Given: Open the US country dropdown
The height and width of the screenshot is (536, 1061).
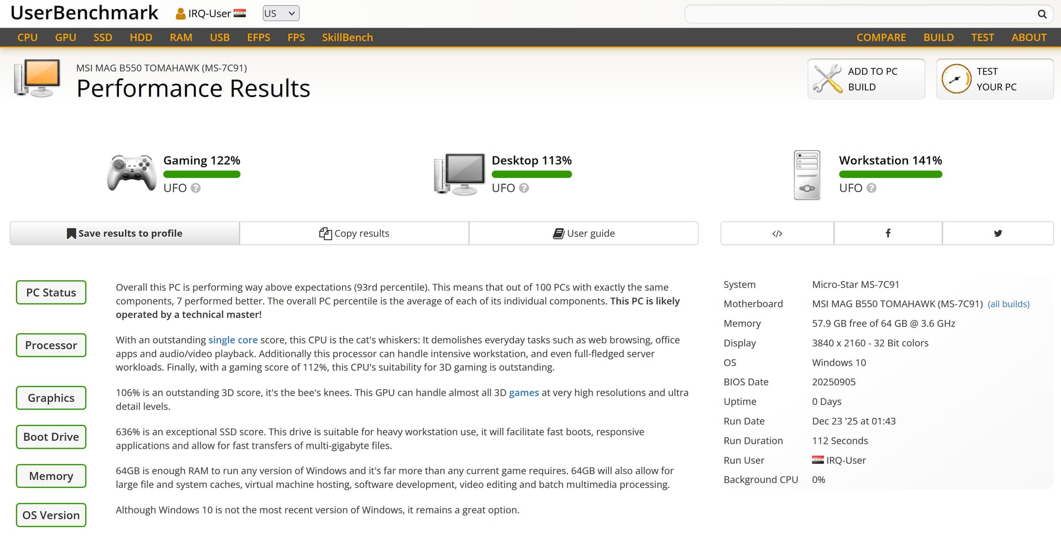Looking at the screenshot, I should [x=281, y=13].
